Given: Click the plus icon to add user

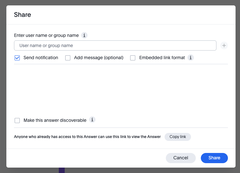Looking at the screenshot, I should click(x=224, y=45).
